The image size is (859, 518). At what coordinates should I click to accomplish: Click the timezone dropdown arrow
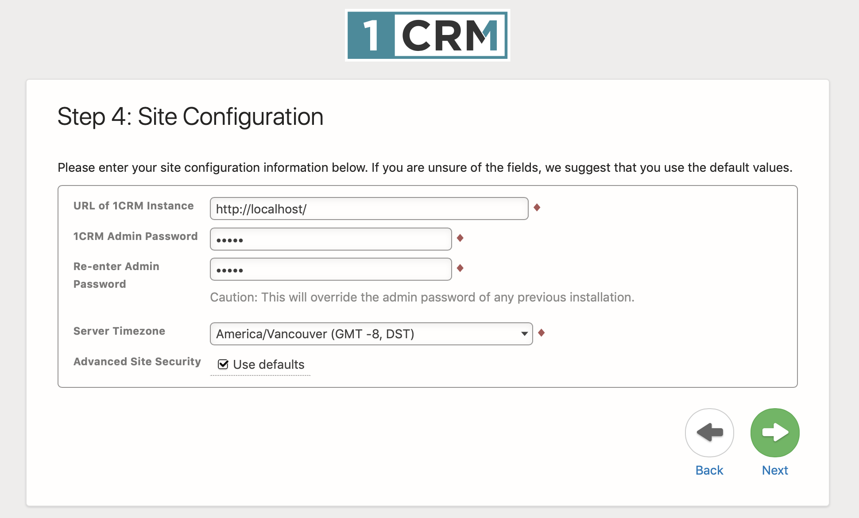click(524, 334)
